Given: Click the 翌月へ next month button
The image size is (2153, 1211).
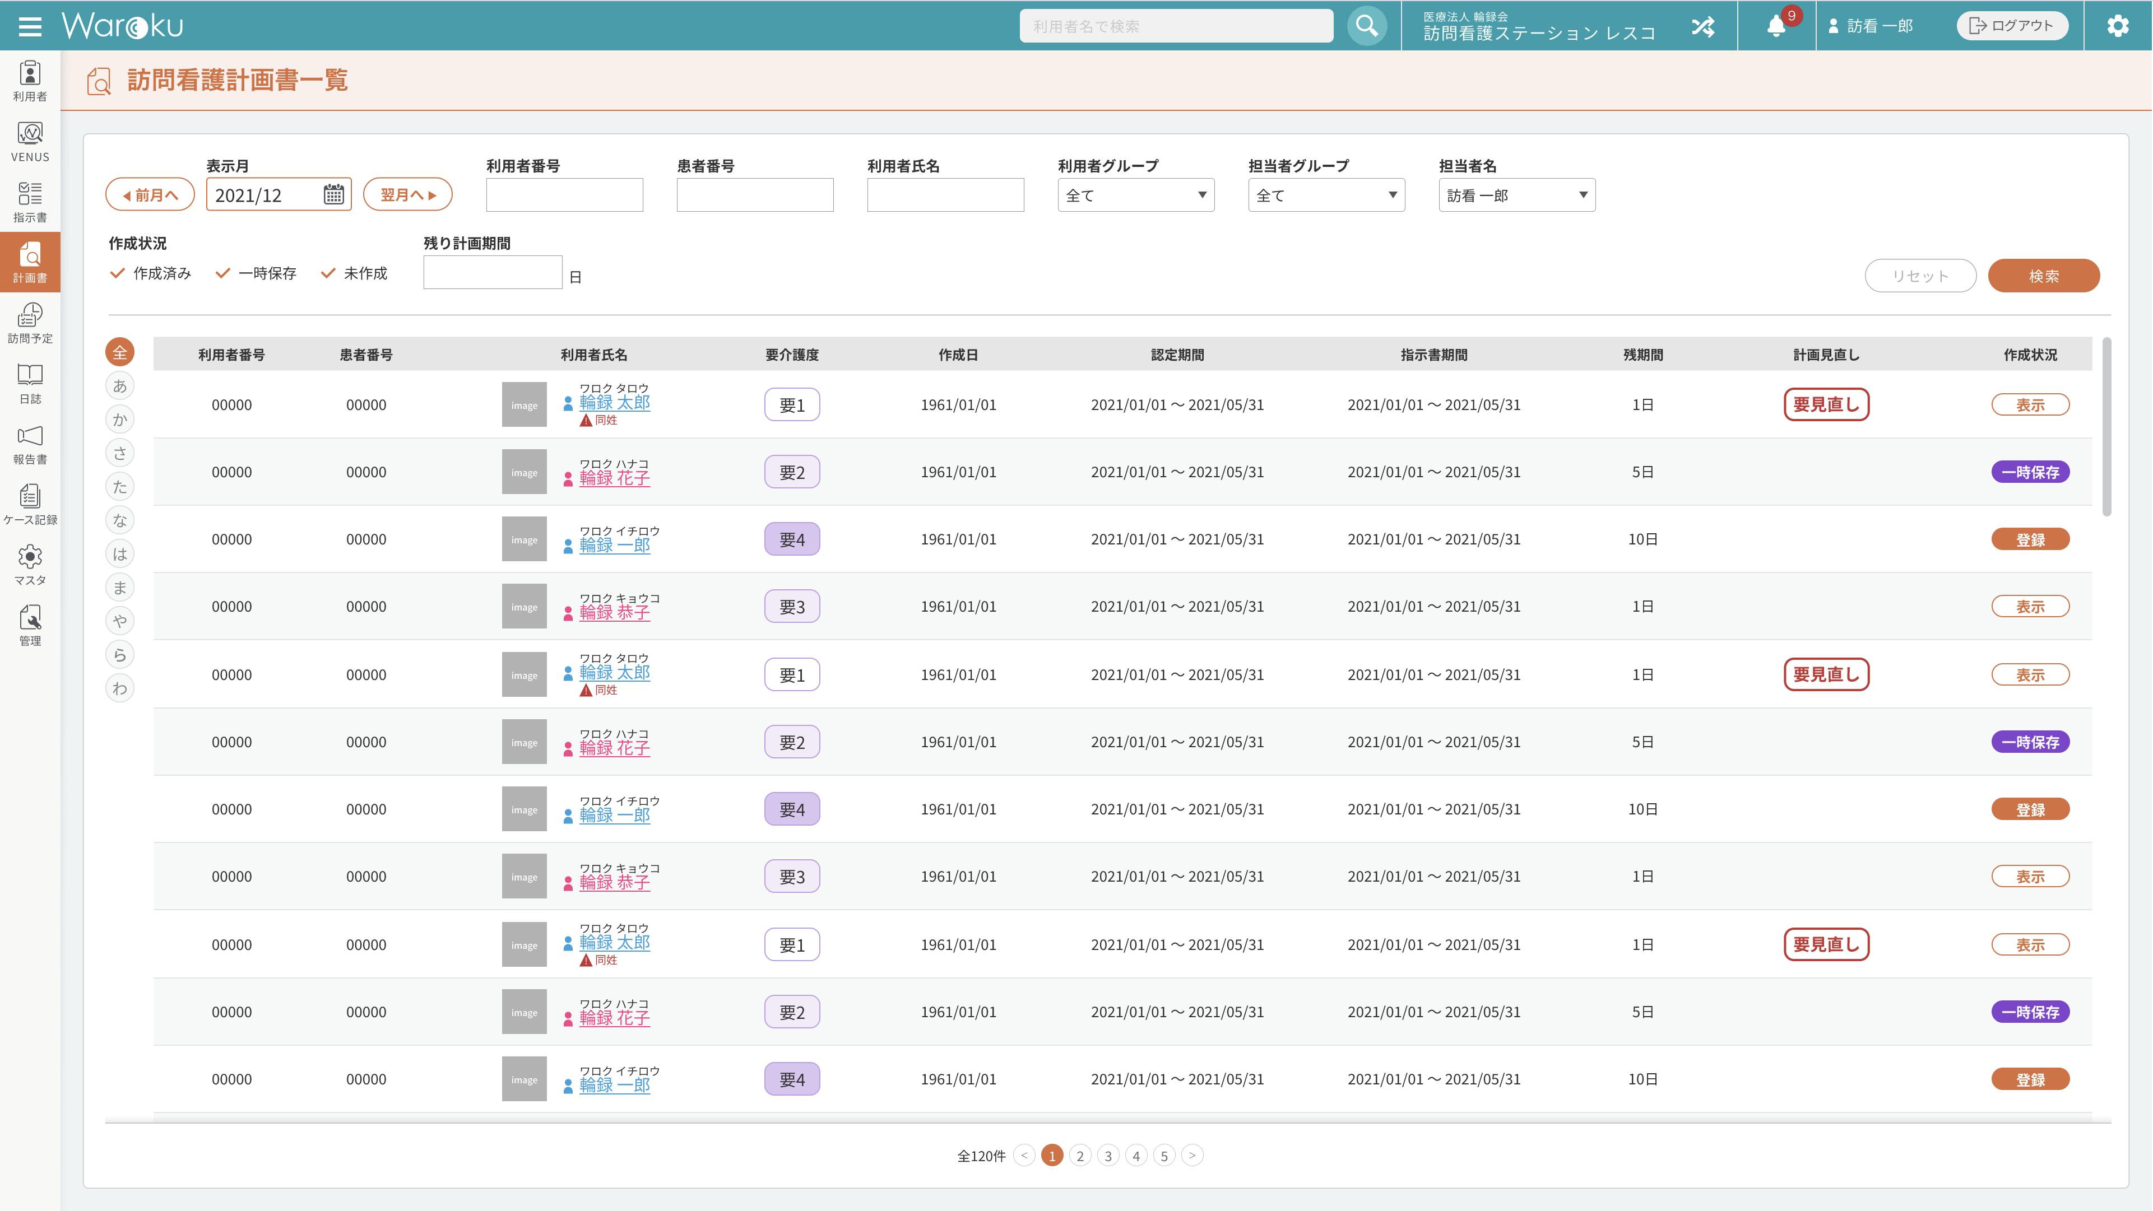Looking at the screenshot, I should [408, 194].
